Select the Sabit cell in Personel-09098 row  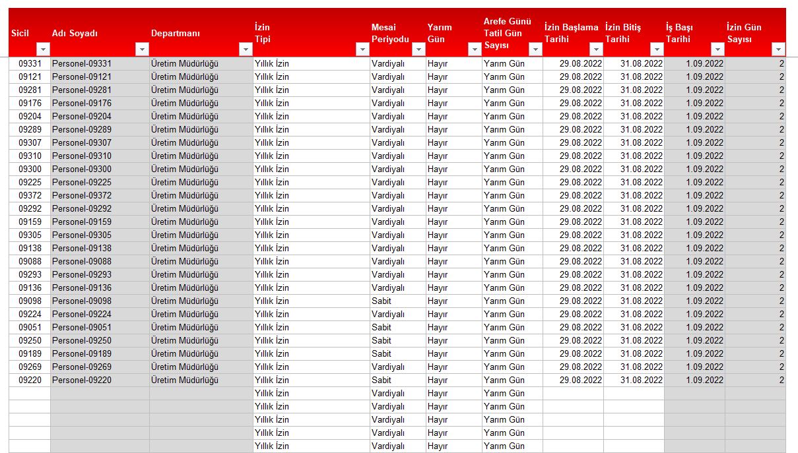coord(397,301)
